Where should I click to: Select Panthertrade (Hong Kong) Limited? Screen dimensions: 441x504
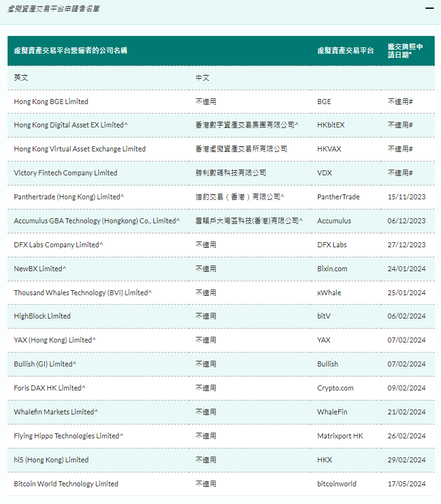coord(69,197)
